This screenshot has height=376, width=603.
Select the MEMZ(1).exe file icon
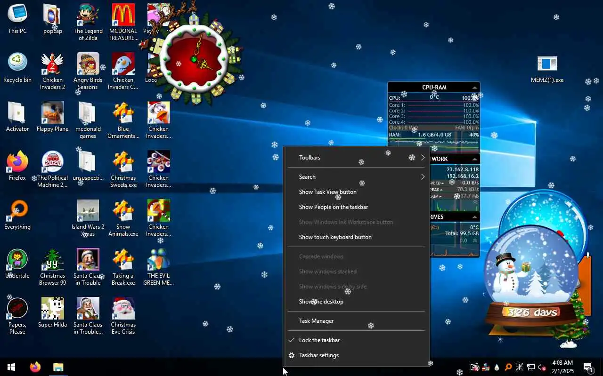(x=547, y=68)
